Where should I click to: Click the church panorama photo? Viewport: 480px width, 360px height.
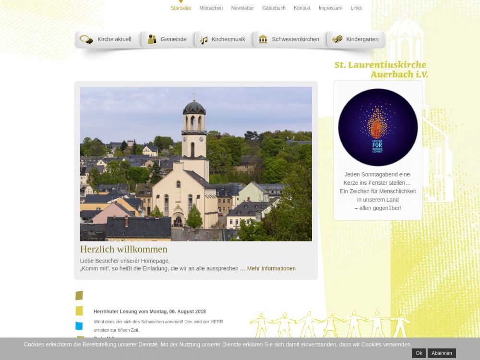click(x=196, y=164)
